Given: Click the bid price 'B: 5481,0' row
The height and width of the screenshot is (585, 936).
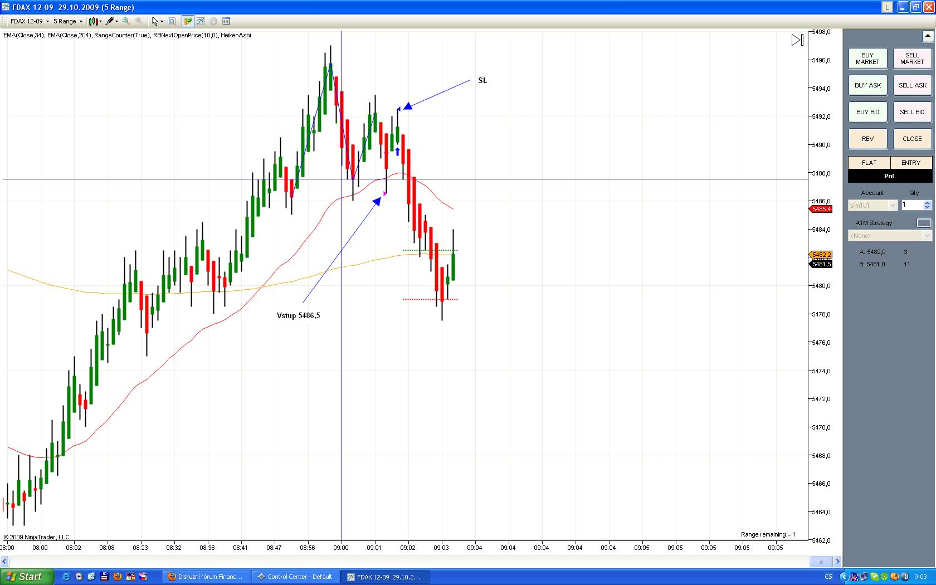Looking at the screenshot, I should click(x=884, y=264).
